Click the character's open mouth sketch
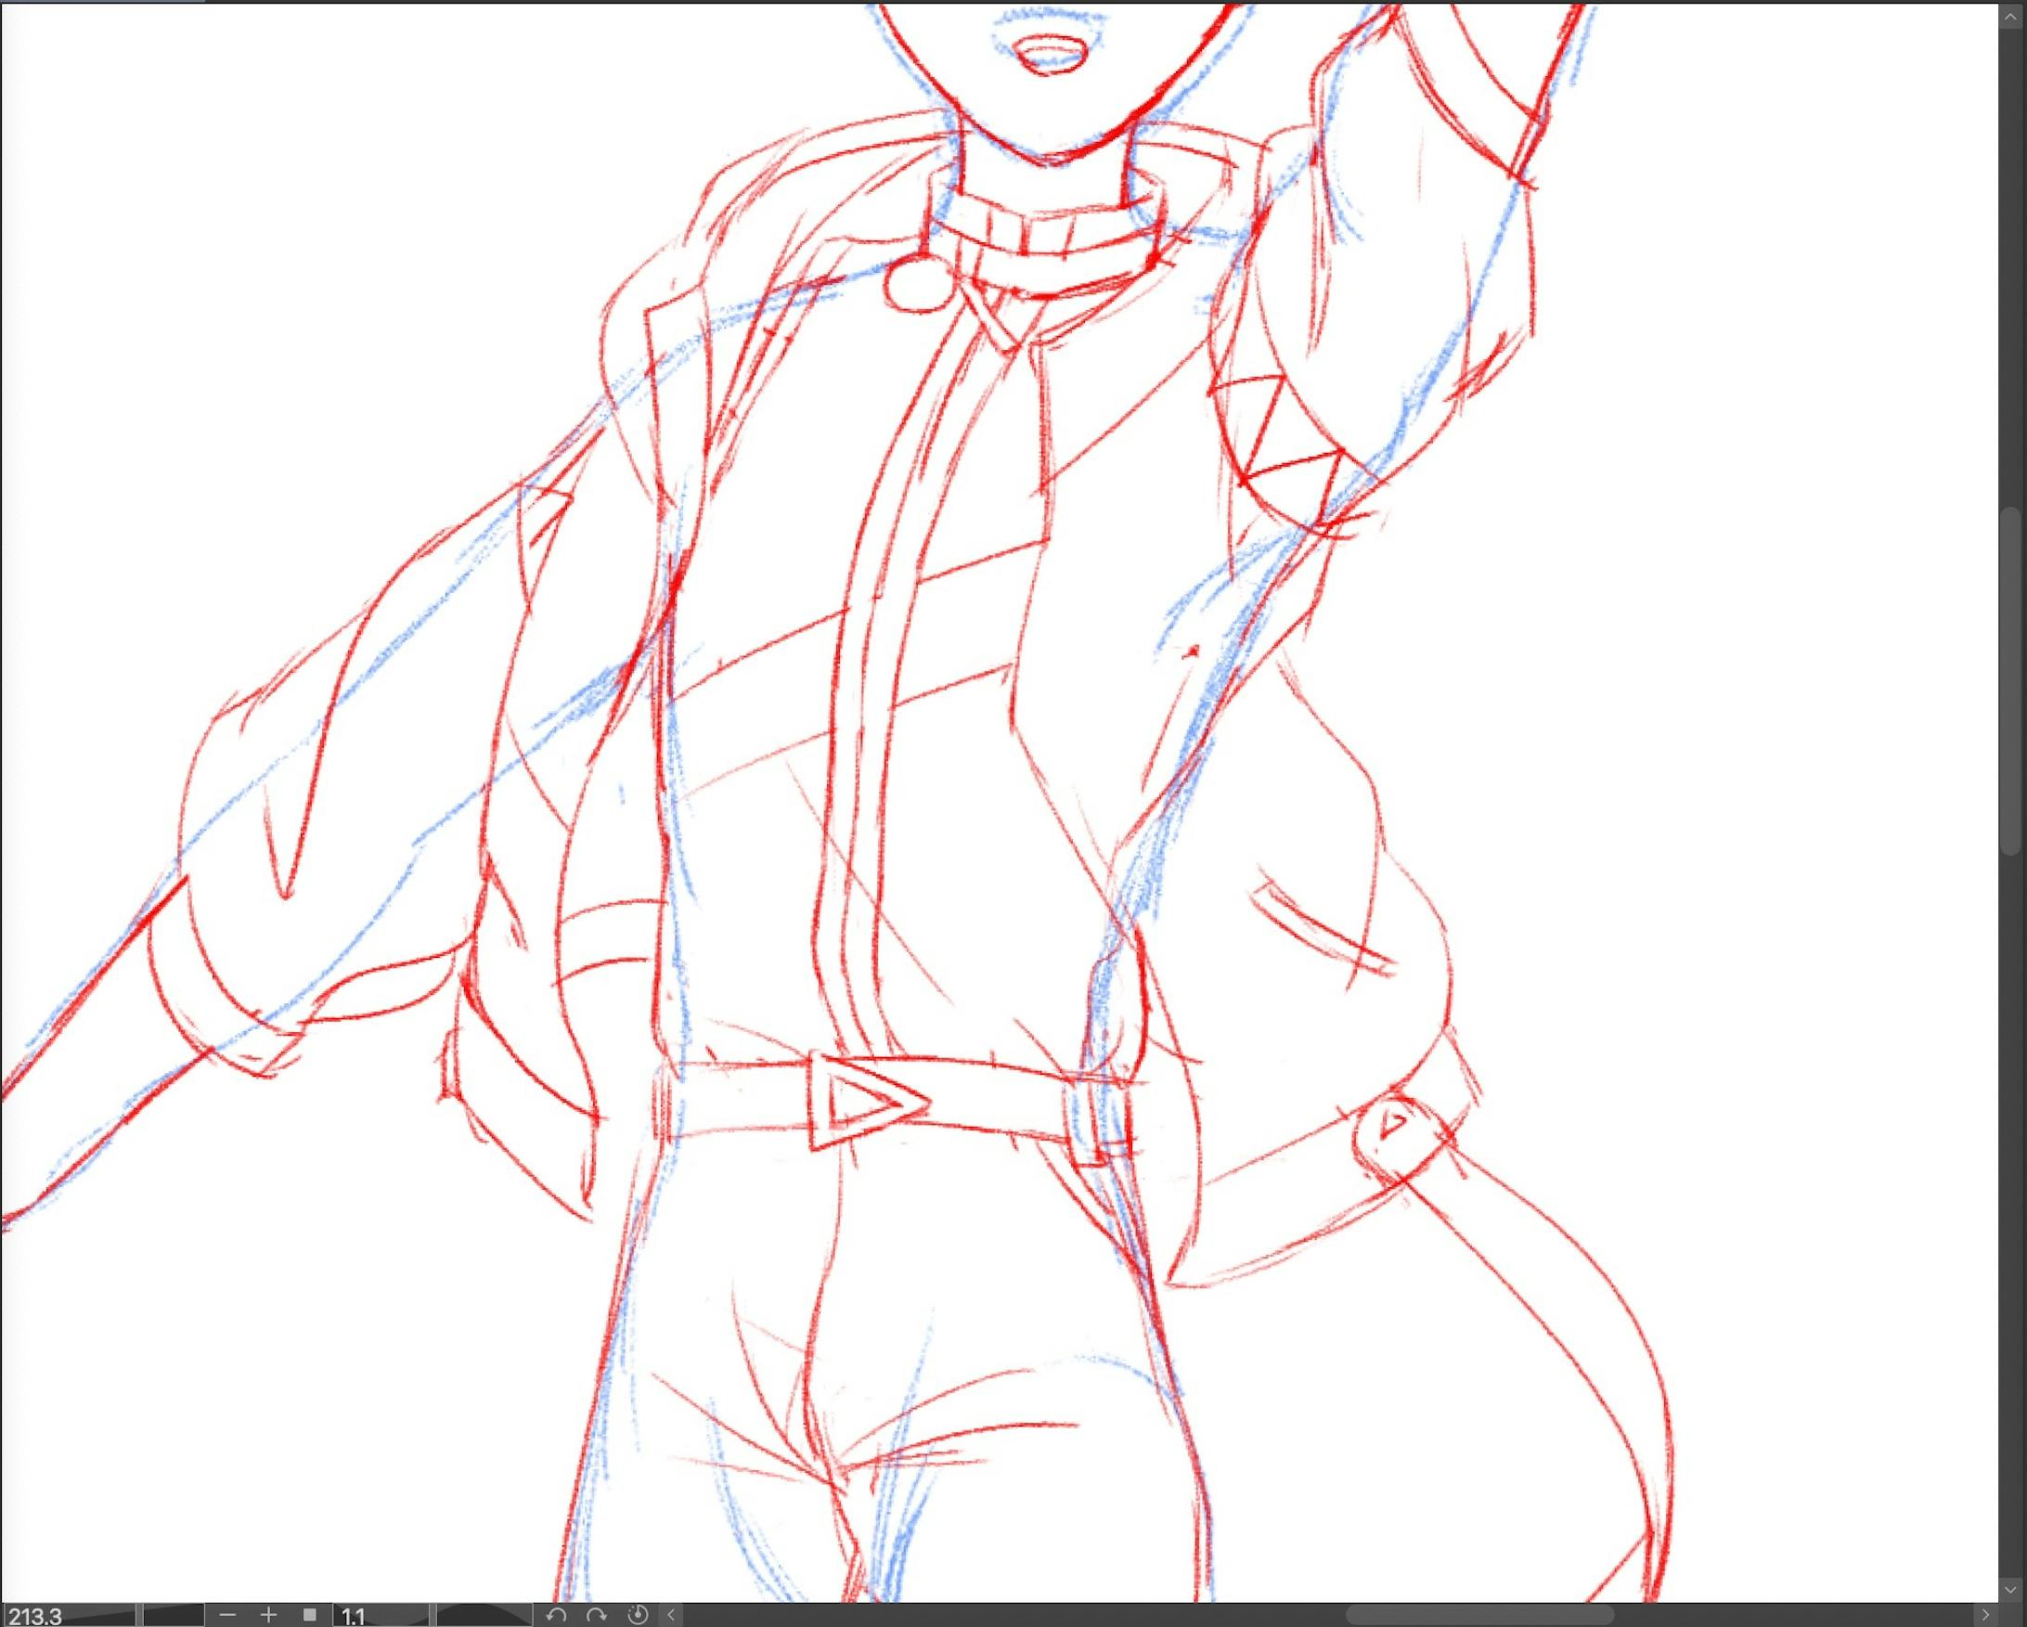The height and width of the screenshot is (1627, 2027). (x=1052, y=53)
